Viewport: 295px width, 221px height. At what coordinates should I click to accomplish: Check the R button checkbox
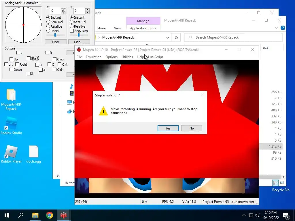click(48, 53)
